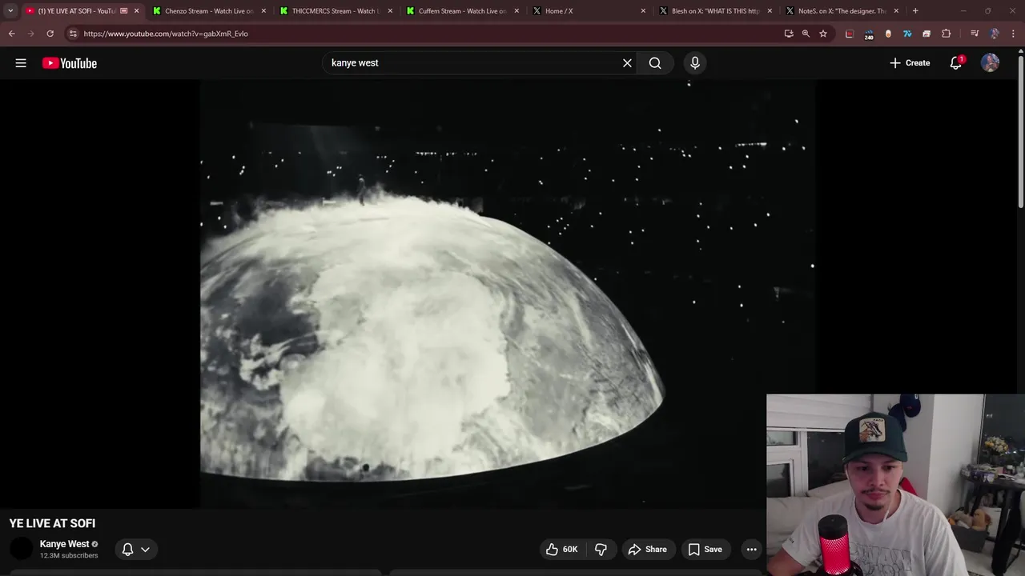The image size is (1025, 576).
Task: Click '12.3M subscribers' text
Action: click(x=69, y=556)
